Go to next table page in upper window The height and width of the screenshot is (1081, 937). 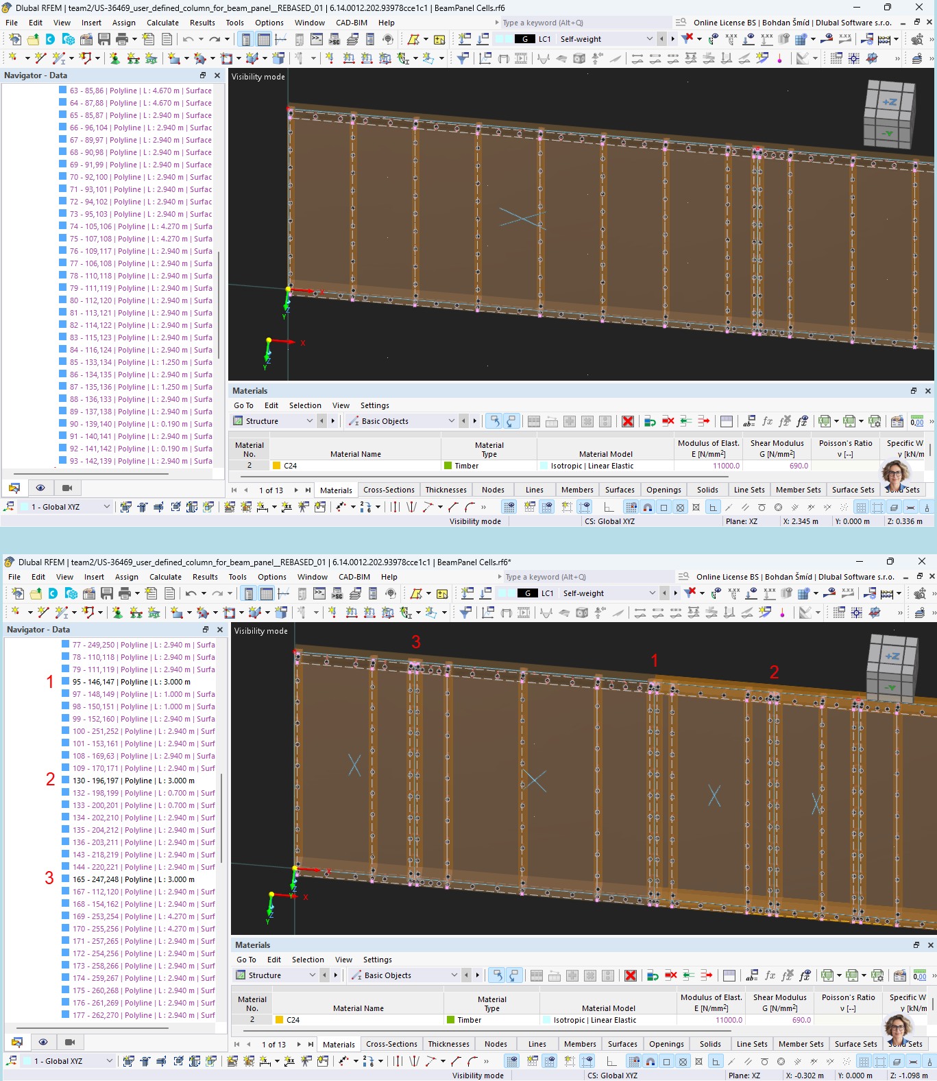point(296,490)
